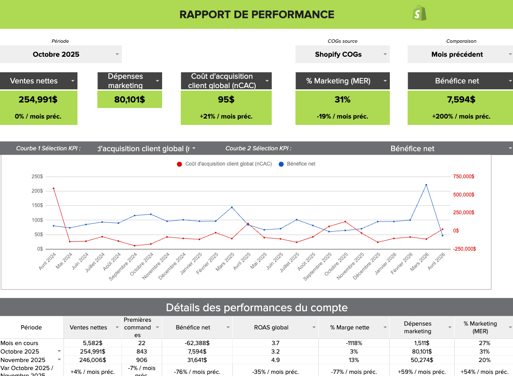Select the 254,991$ net sales value cell

click(x=92, y=351)
